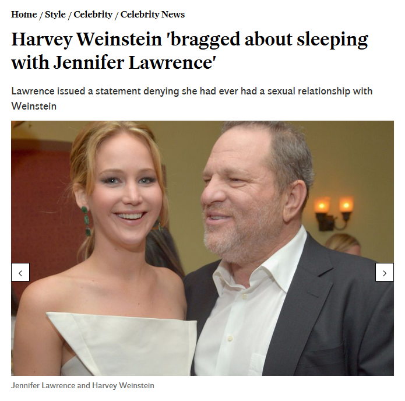
Task: Click the lit wall sconce in the photo
Action: (333, 213)
